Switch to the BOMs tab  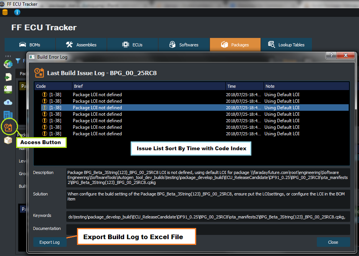pos(30,45)
